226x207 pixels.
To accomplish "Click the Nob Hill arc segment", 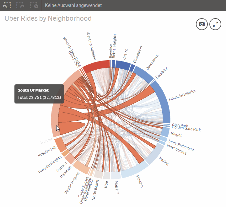I will pyautogui.click(x=116, y=175).
